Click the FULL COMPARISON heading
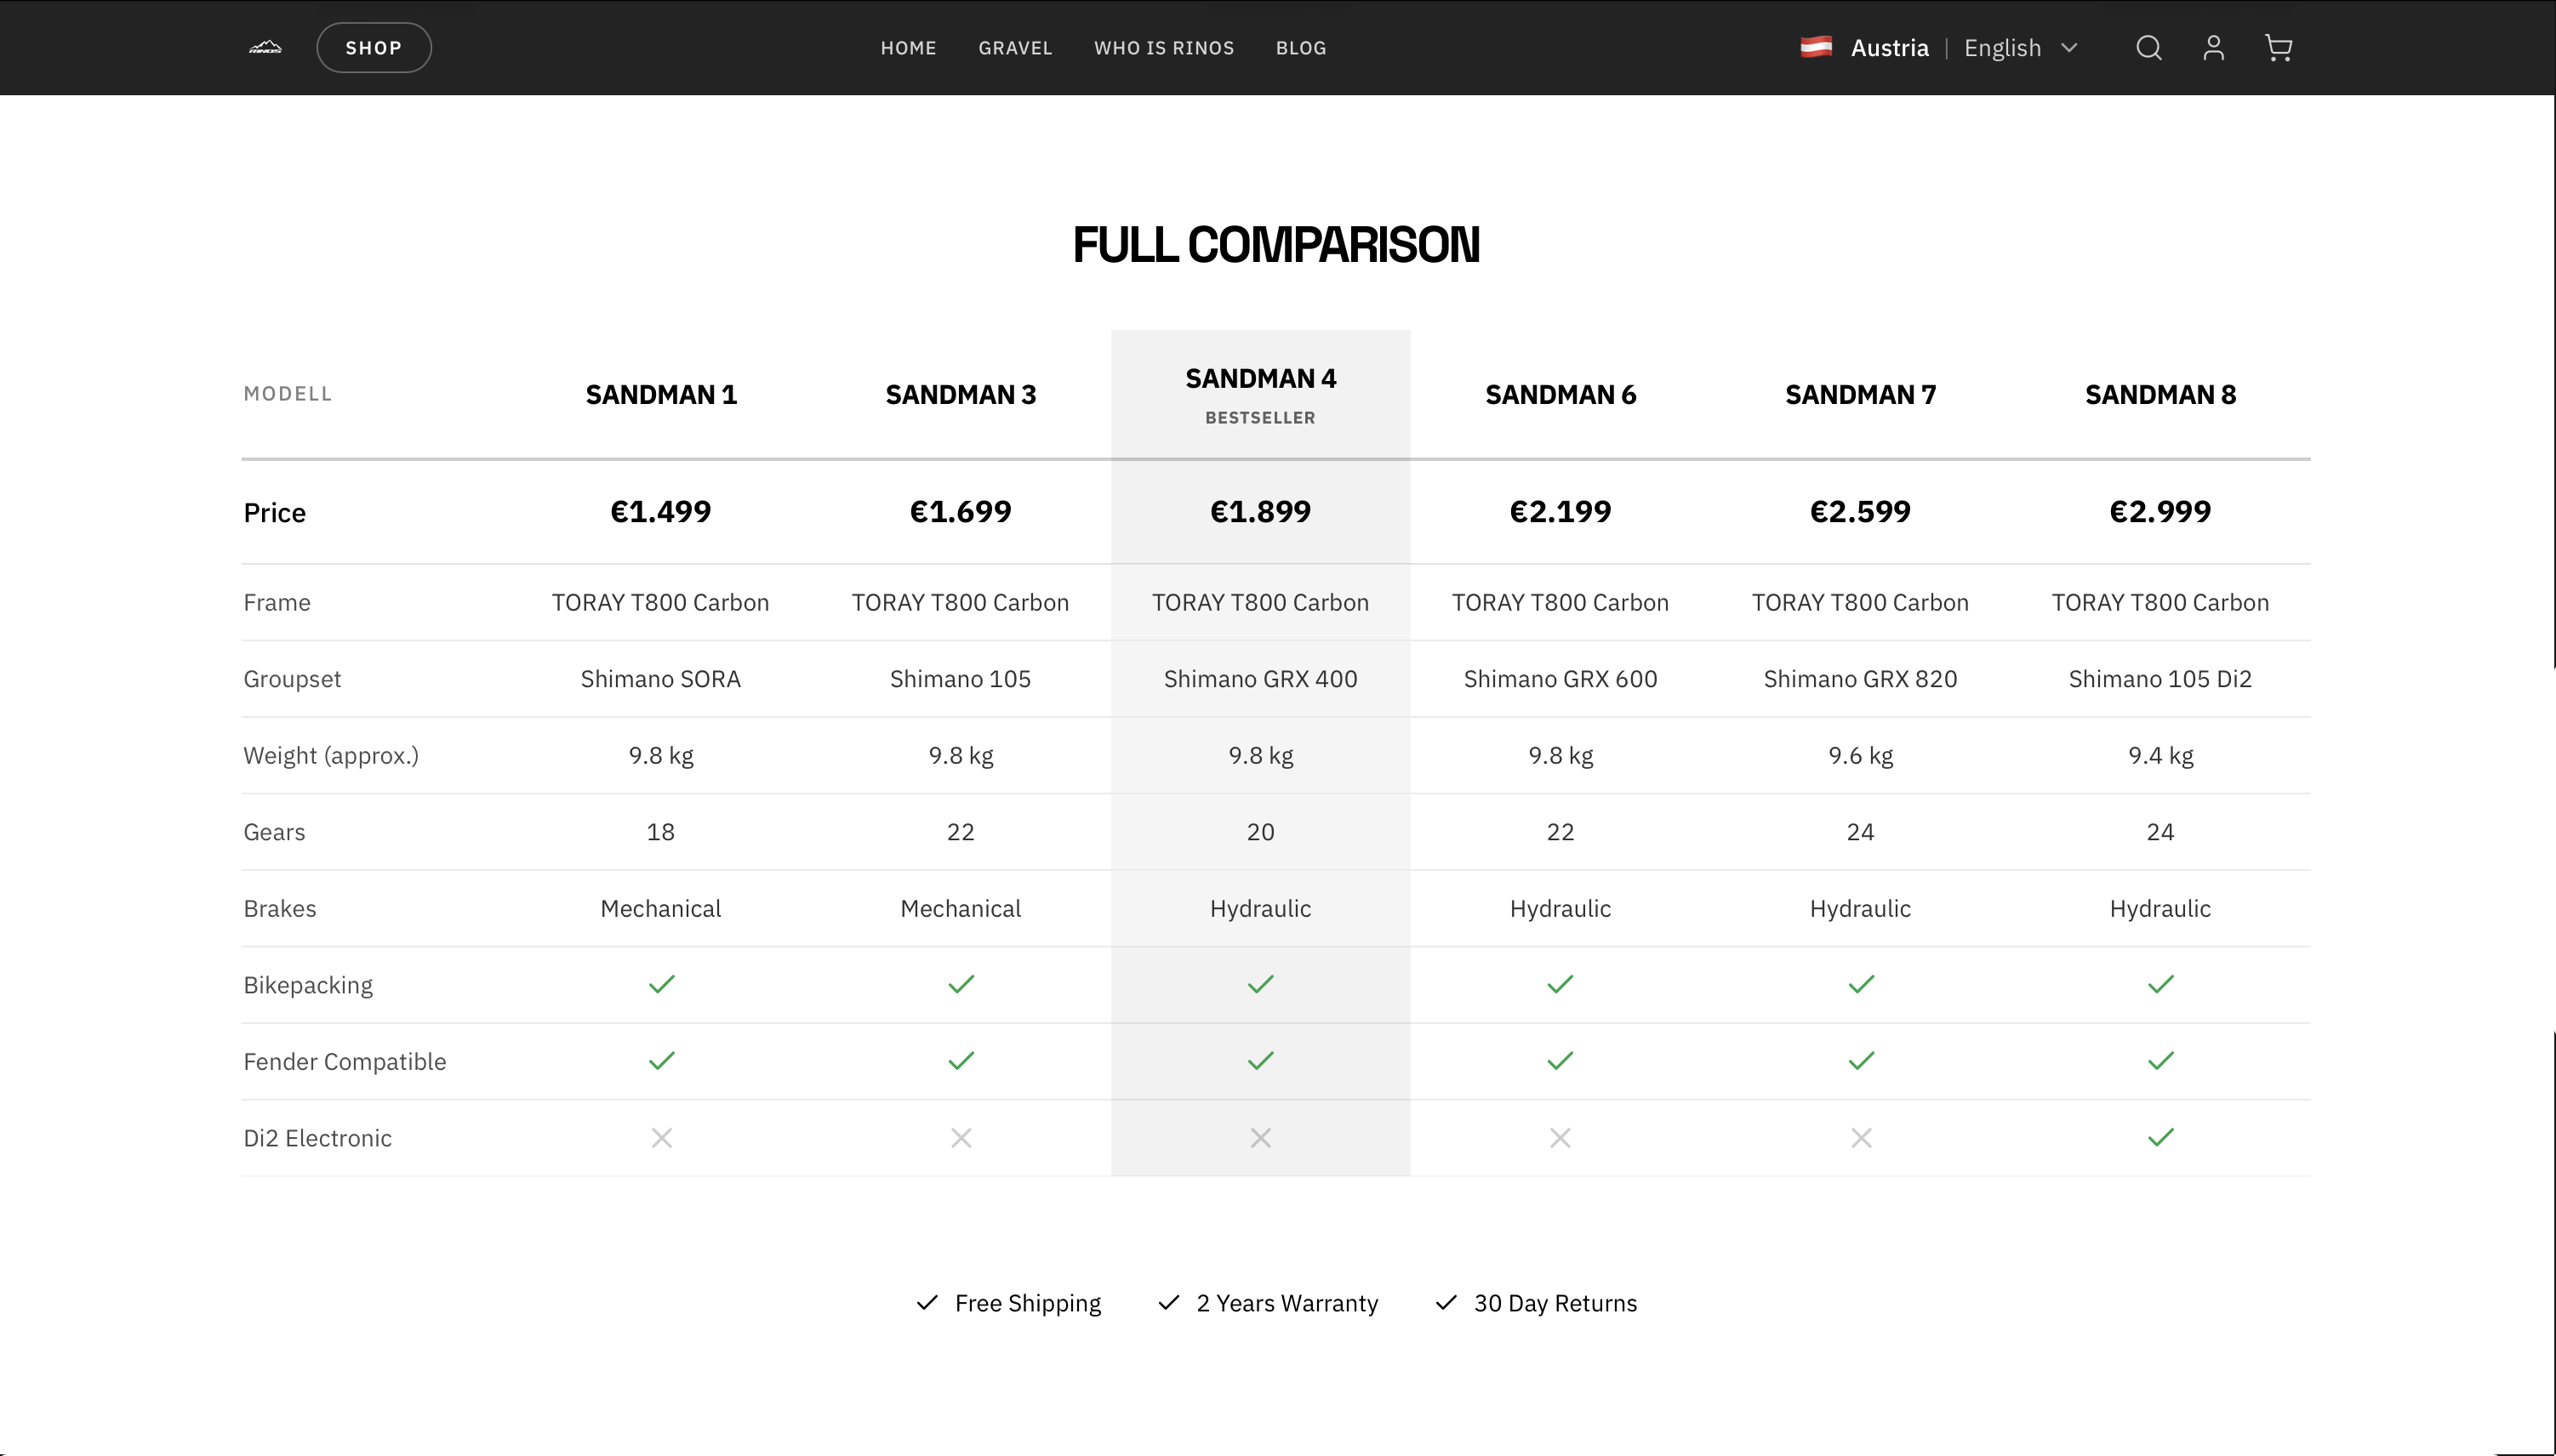2556x1456 pixels. pos(1276,244)
